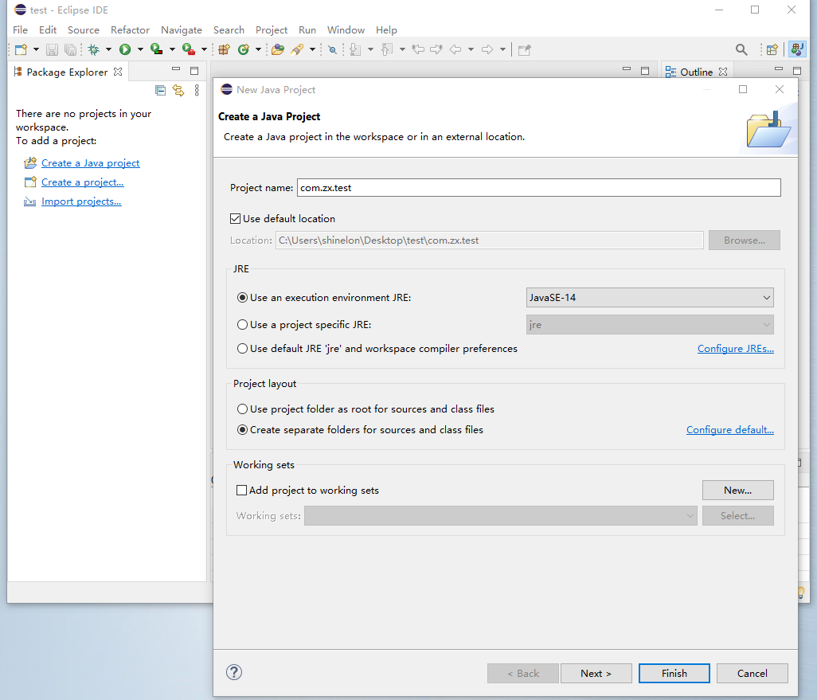Open the Configure JREs... link
817x700 pixels.
pyautogui.click(x=735, y=349)
